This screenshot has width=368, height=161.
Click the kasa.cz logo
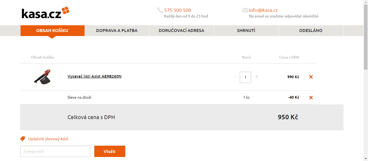pyautogui.click(x=46, y=13)
